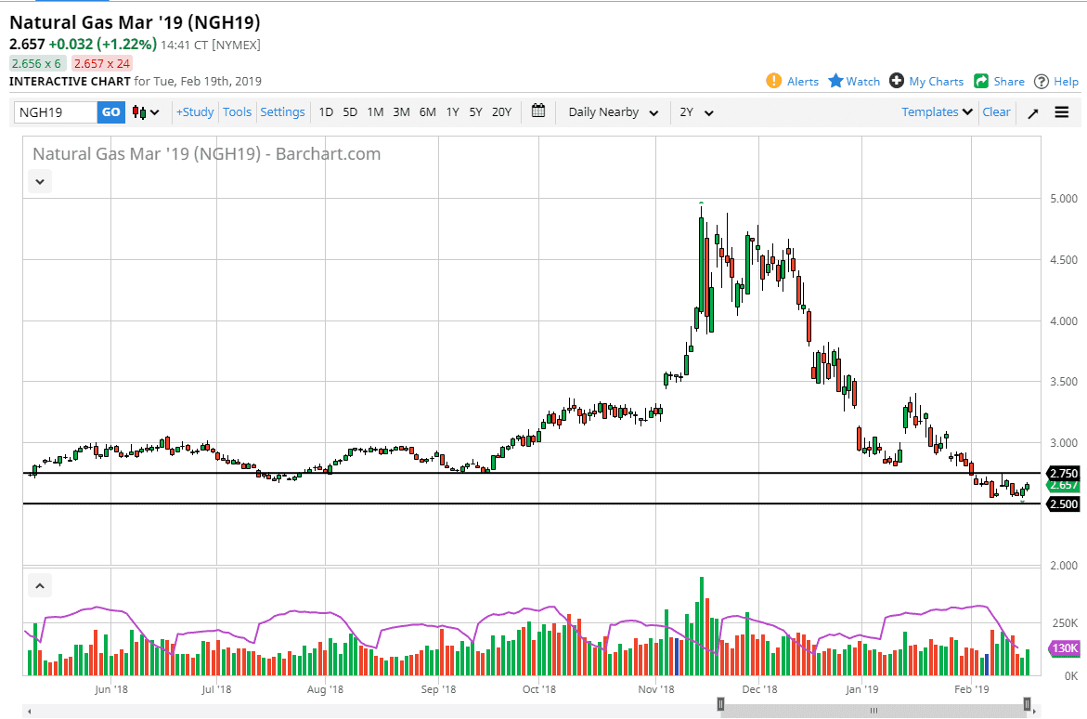Open the chart type selector icon beside GO
Image resolution: width=1087 pixels, height=719 pixels.
tap(141, 111)
